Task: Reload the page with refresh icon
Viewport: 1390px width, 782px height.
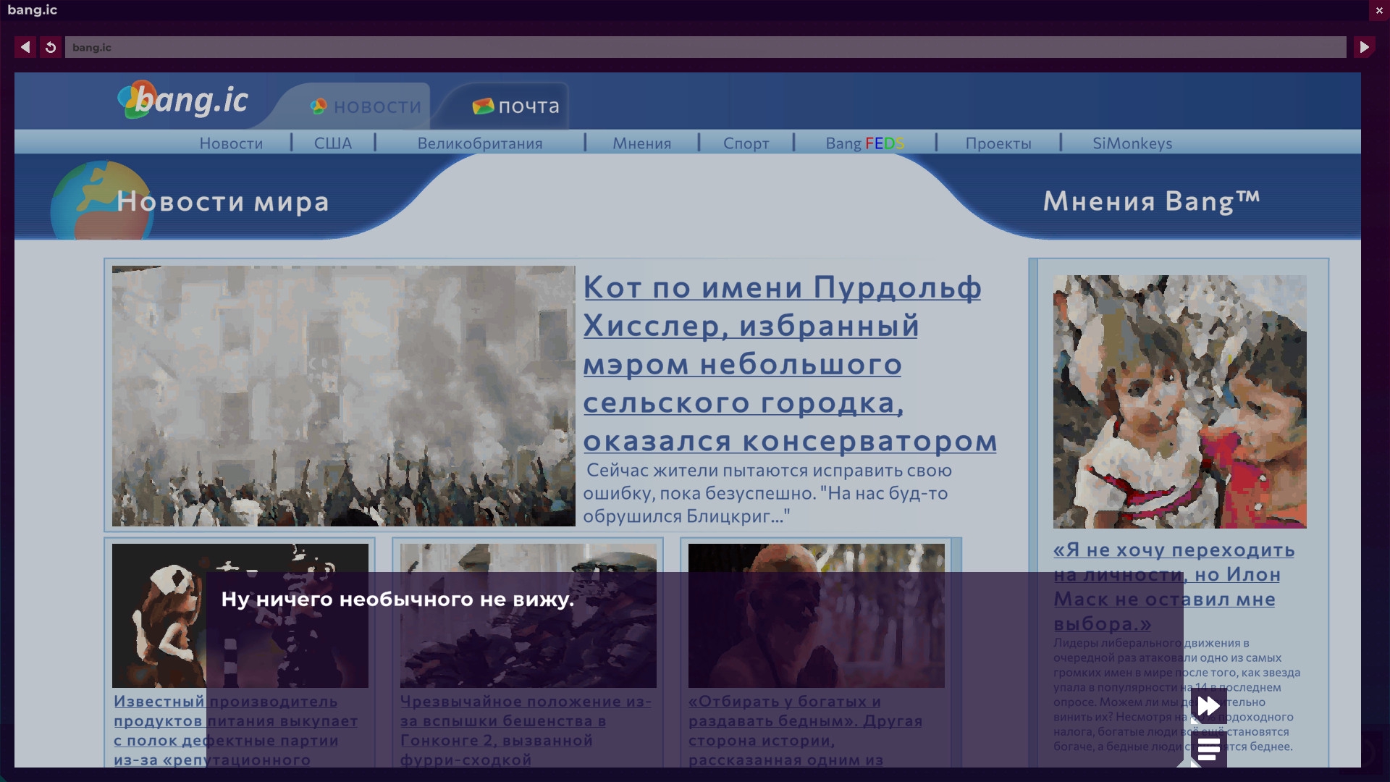Action: (51, 47)
